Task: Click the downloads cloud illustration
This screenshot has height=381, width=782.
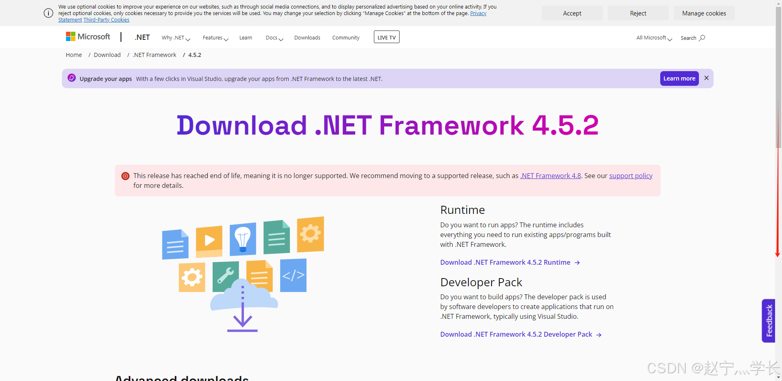Action: point(243,274)
